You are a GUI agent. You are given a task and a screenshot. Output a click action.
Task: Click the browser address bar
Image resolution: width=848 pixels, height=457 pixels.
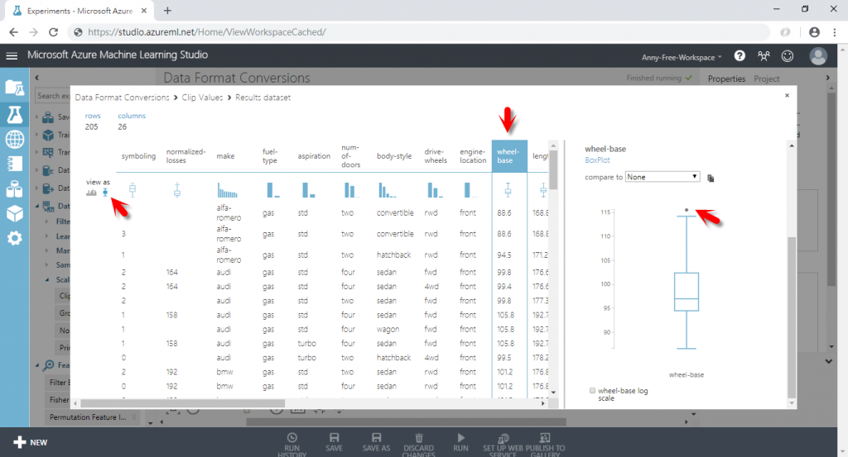(419, 32)
